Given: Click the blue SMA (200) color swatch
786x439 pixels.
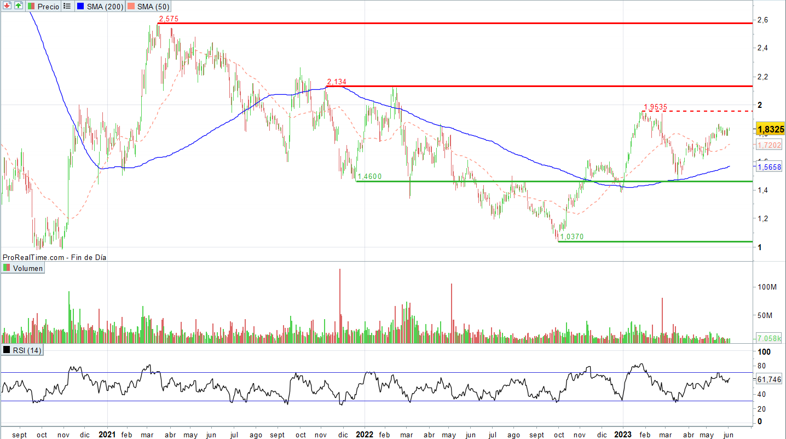Looking at the screenshot, I should [x=81, y=6].
